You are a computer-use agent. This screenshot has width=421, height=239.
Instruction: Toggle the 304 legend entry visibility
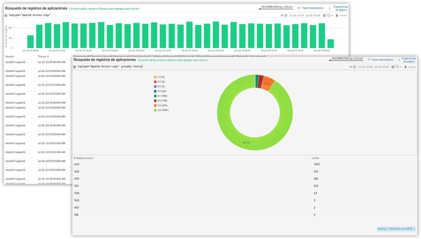pos(161,105)
